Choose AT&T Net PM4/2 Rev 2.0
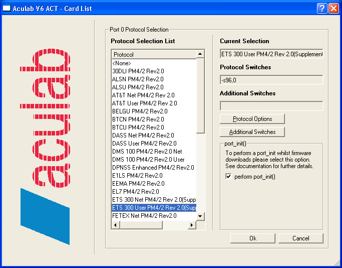Viewport: 342px width, 268px height. (x=154, y=95)
